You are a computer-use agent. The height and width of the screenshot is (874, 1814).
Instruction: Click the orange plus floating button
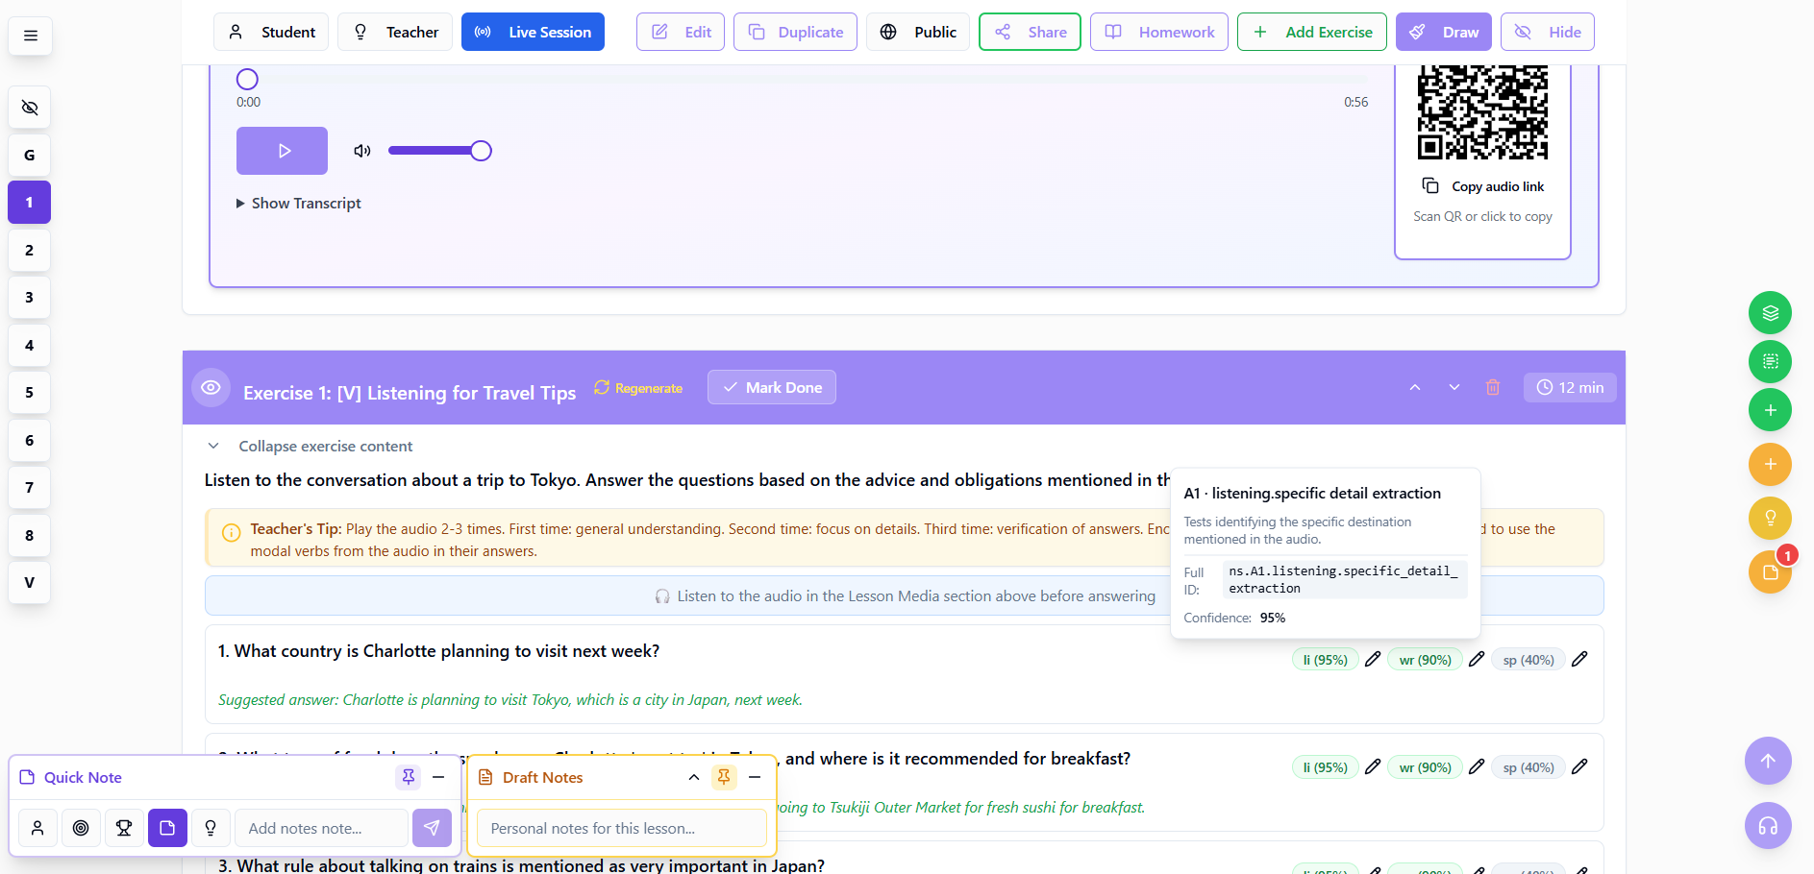[1770, 465]
